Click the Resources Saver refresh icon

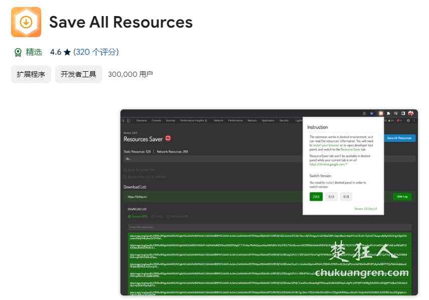[x=168, y=137]
